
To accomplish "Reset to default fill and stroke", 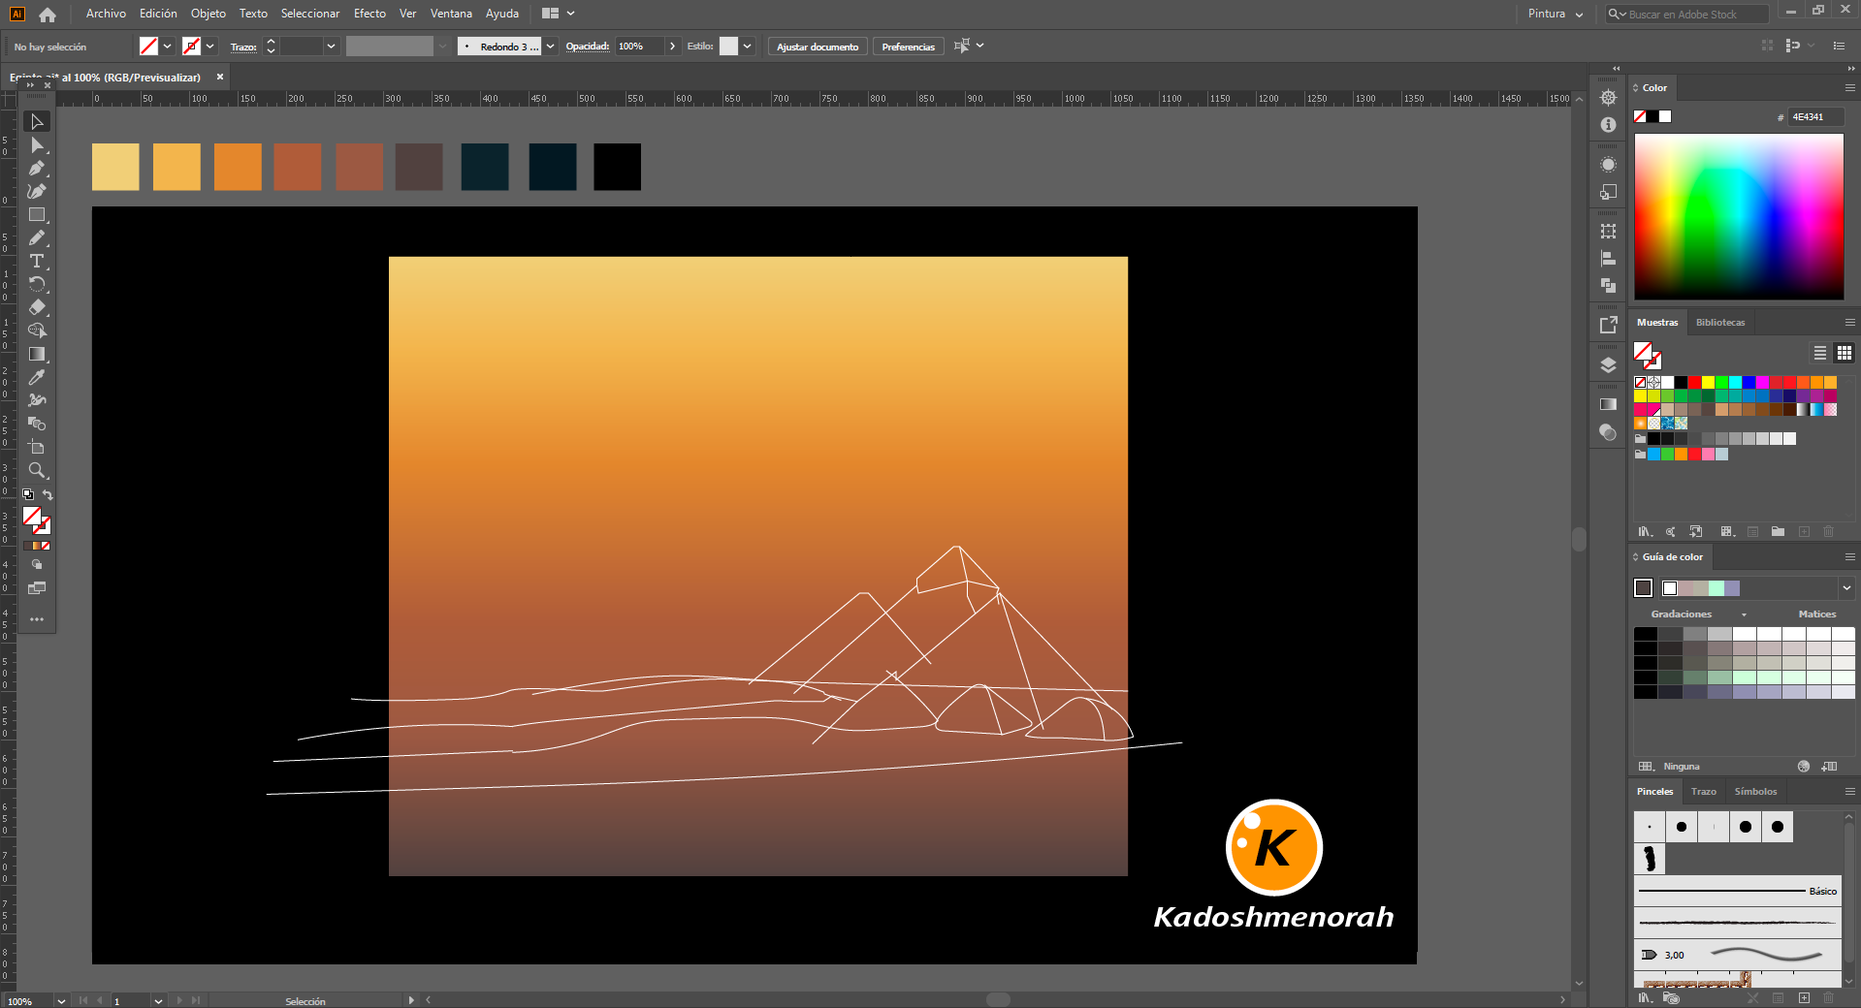I will 28,495.
